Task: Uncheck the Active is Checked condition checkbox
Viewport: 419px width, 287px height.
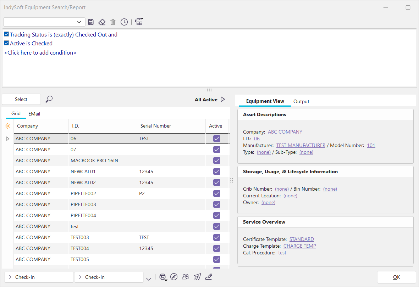Action: [x=6, y=43]
